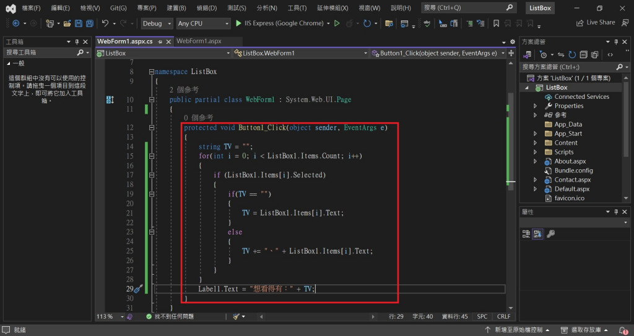Click the 搜尋 (Ctrl+Q) search box
The image size is (634, 336).
[469, 8]
